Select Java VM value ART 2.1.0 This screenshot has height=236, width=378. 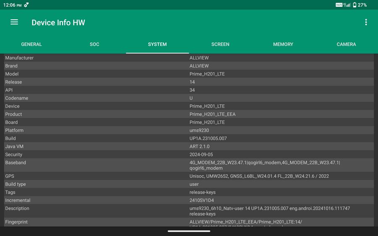tap(199, 146)
